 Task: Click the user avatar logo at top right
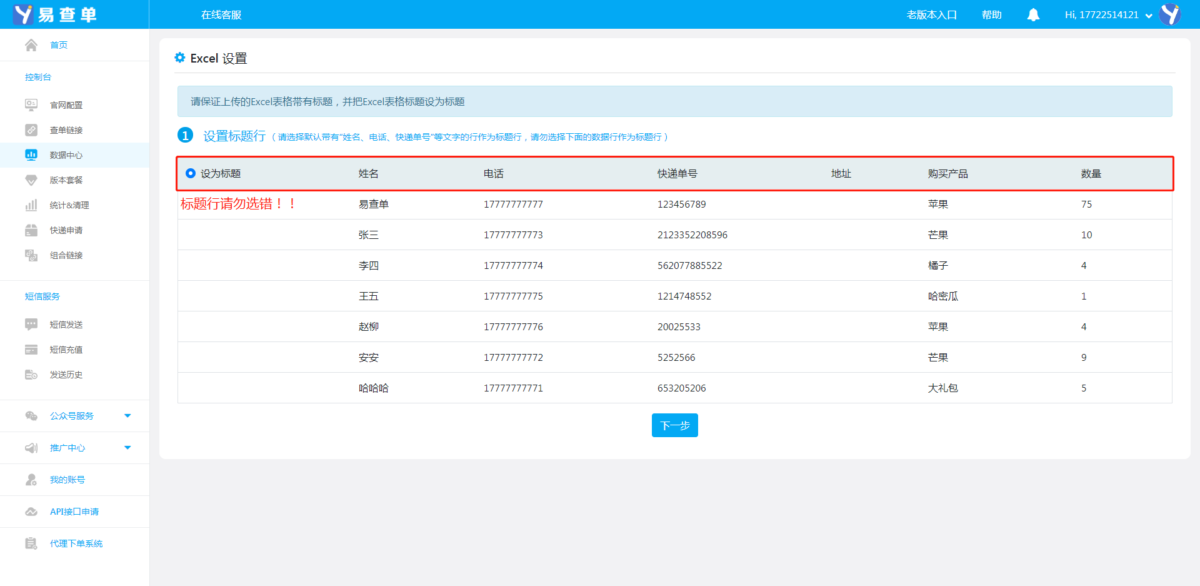pyautogui.click(x=1170, y=14)
